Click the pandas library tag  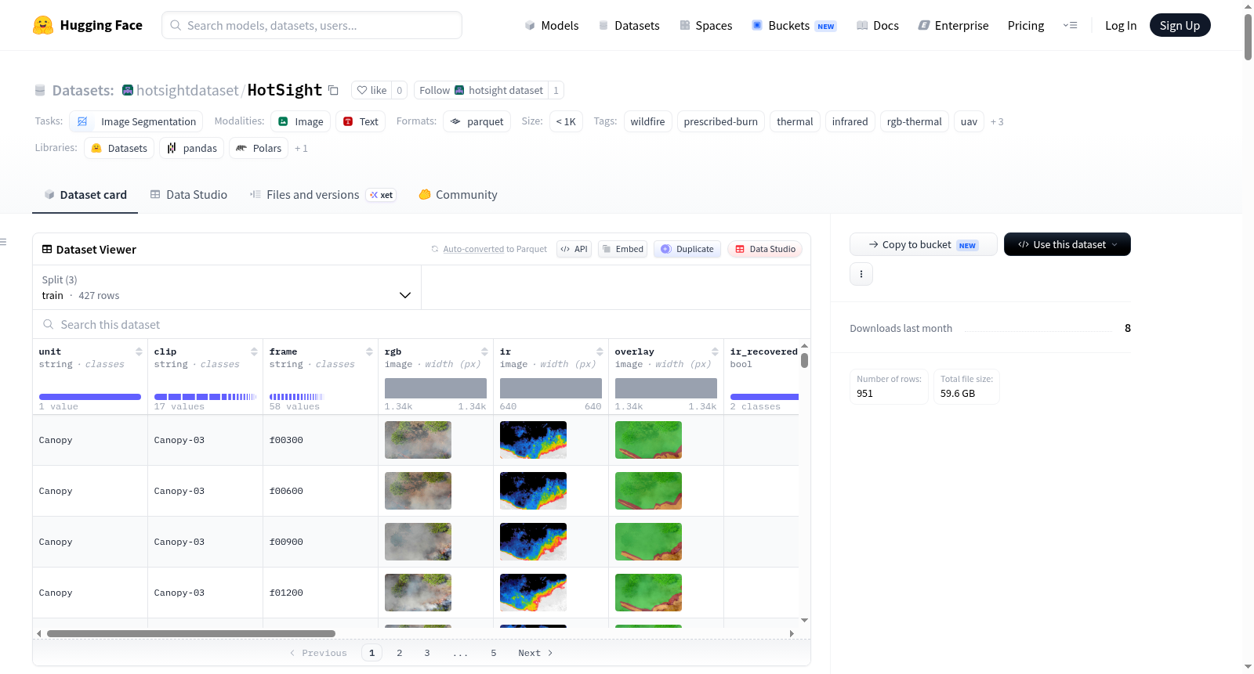(x=191, y=148)
